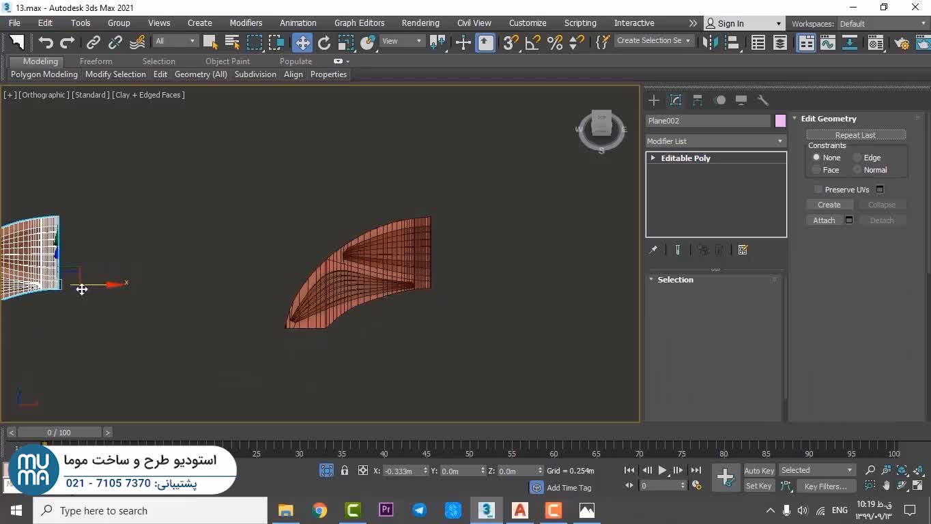Toggle the Angle Snap icon
Viewport: 931px width, 524px height.
pyautogui.click(x=532, y=42)
